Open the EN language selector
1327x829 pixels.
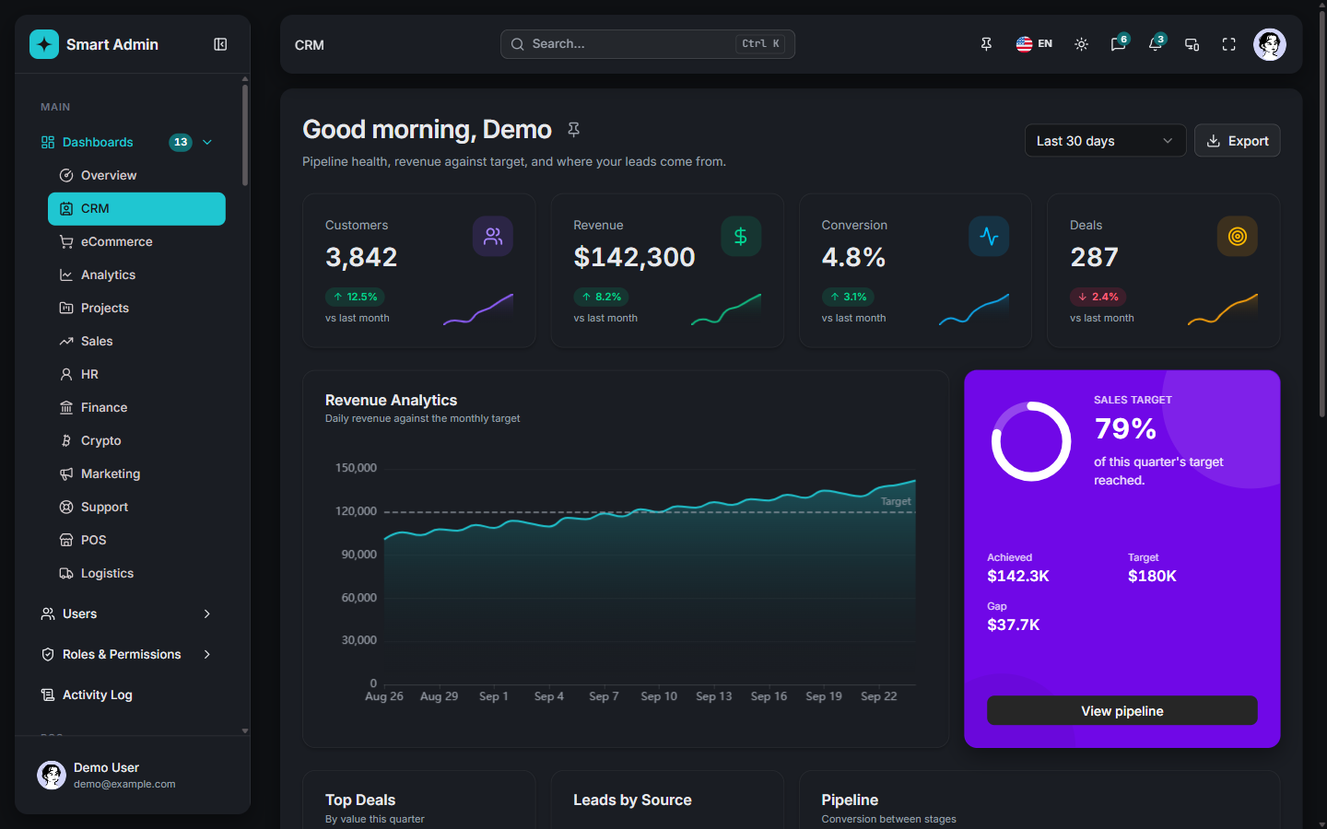pos(1034,44)
